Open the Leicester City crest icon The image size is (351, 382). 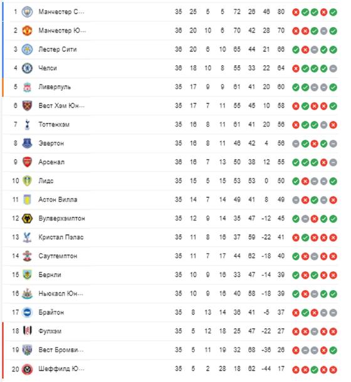[x=27, y=49]
